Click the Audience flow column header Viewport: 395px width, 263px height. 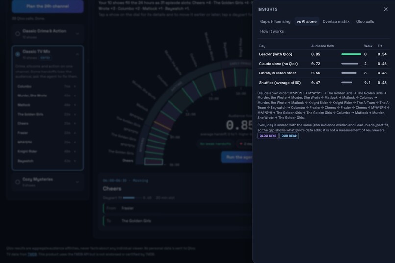322,46
